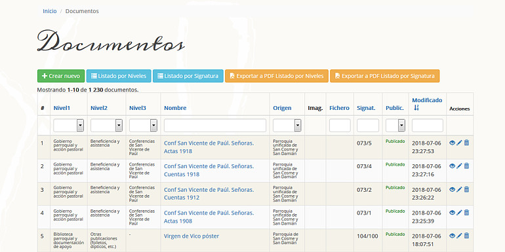
Task: Open Conf San Vicente Señoras Actas 1918
Action: point(209,147)
